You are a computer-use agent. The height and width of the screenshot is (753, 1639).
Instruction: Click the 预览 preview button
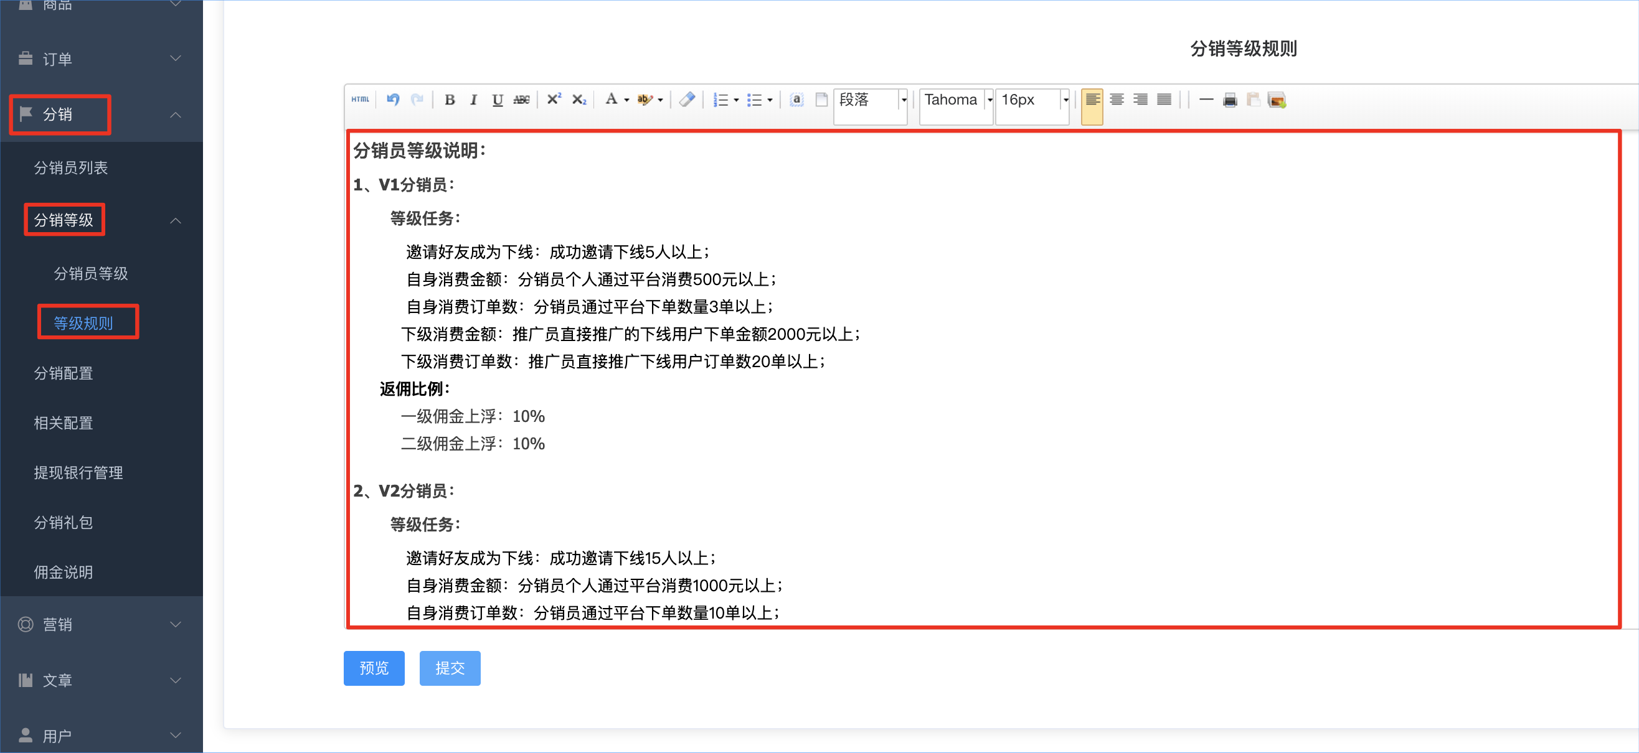click(x=374, y=668)
